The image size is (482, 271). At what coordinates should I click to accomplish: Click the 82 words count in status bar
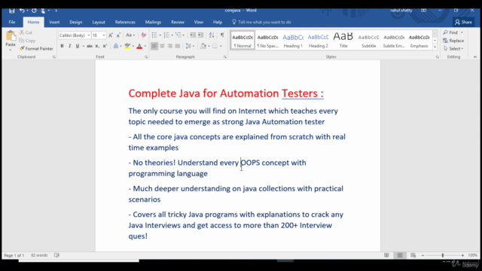click(39, 255)
